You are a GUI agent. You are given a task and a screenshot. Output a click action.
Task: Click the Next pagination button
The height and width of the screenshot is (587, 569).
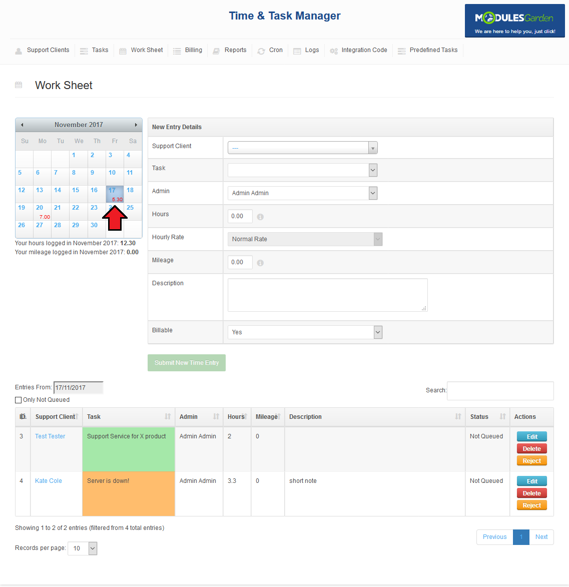[x=541, y=537]
